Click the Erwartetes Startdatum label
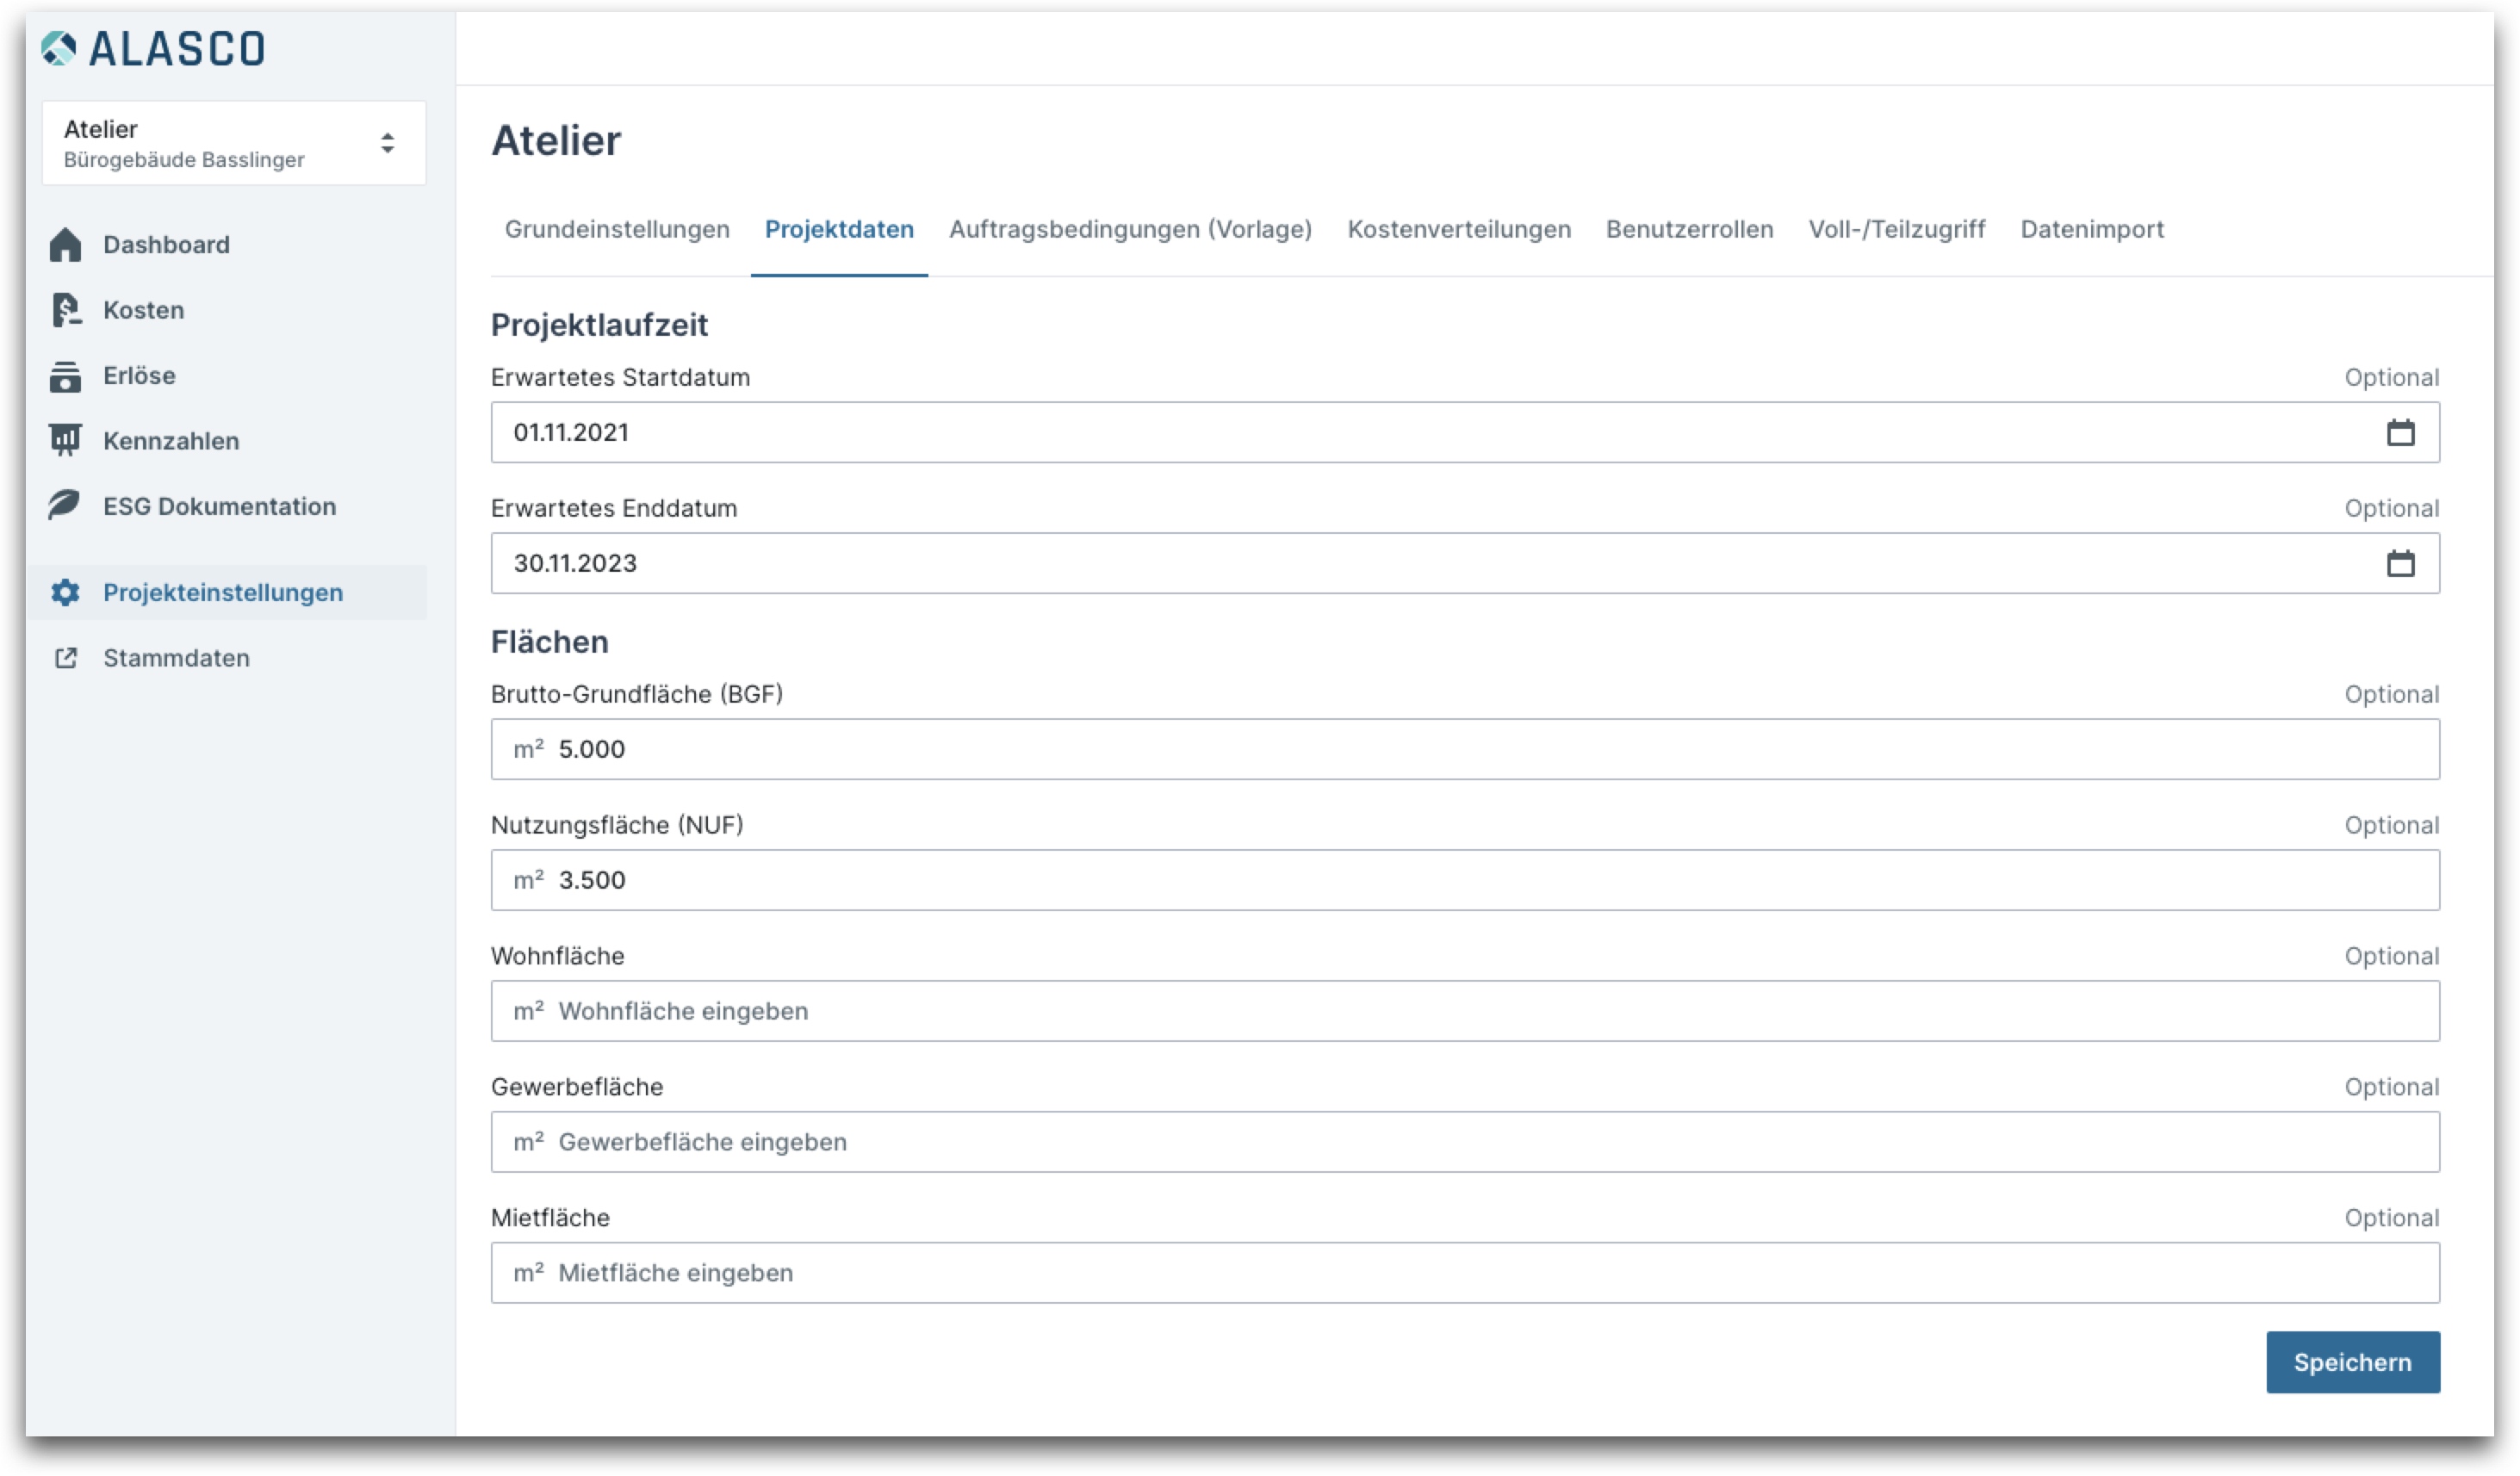 click(x=620, y=378)
